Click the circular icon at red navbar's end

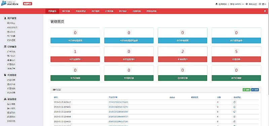(x=265, y=11)
